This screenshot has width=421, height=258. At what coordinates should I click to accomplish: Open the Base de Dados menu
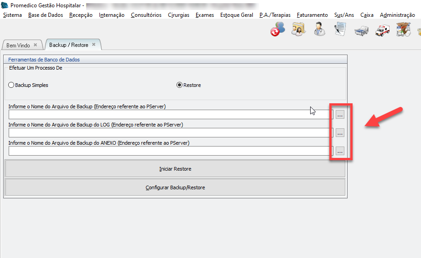(46, 15)
